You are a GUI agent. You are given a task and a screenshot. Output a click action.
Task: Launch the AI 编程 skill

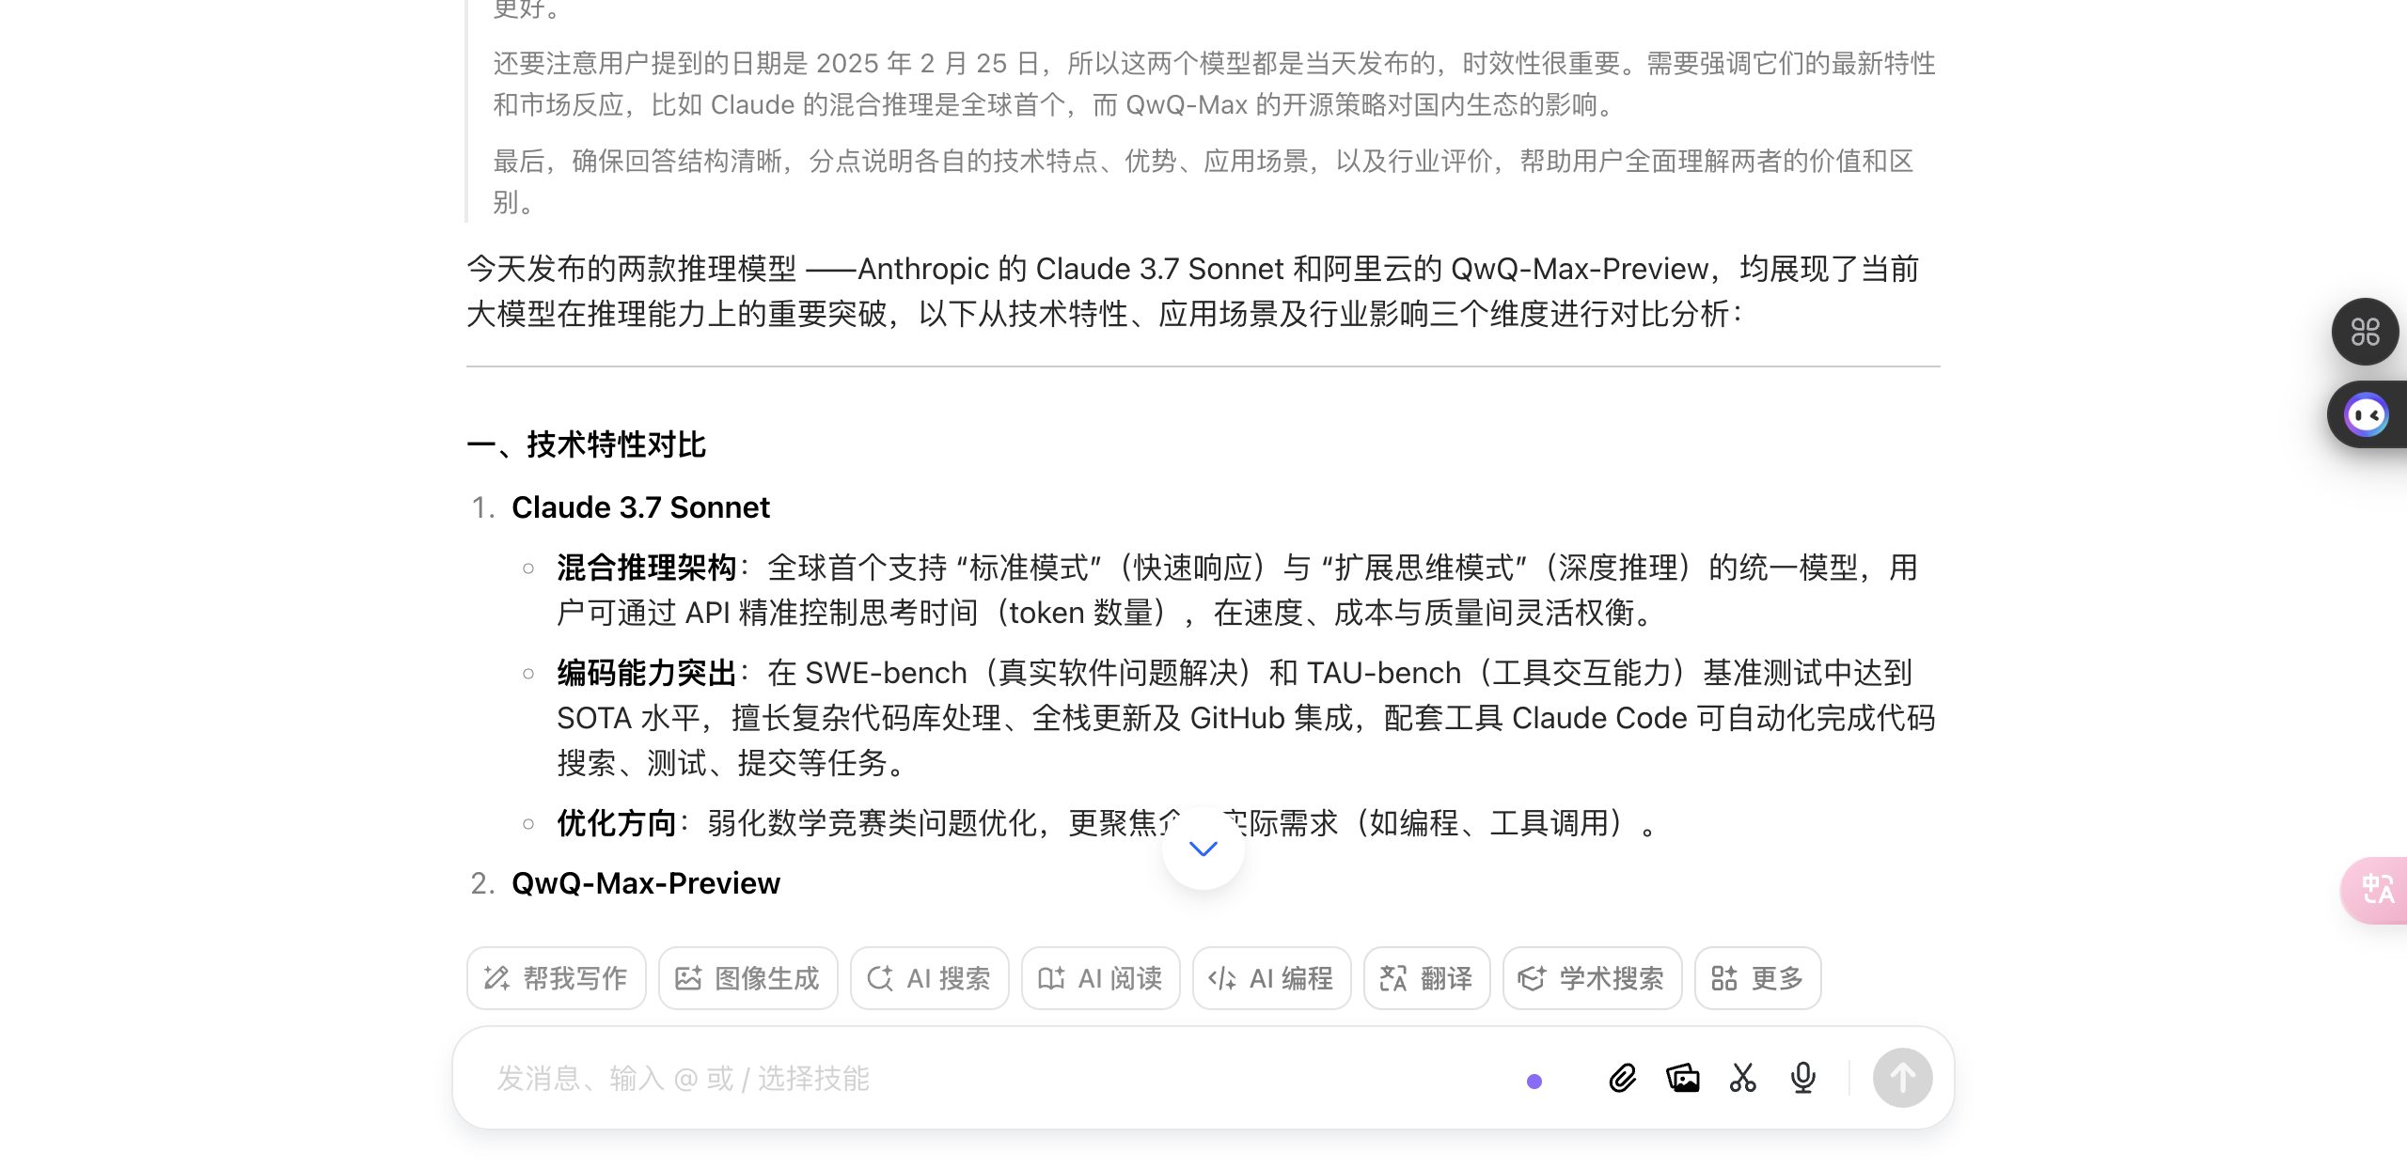[x=1272, y=978]
